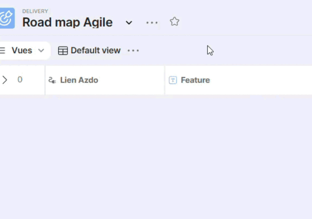Click the Vues label
The height and width of the screenshot is (219, 312).
pyautogui.click(x=22, y=50)
